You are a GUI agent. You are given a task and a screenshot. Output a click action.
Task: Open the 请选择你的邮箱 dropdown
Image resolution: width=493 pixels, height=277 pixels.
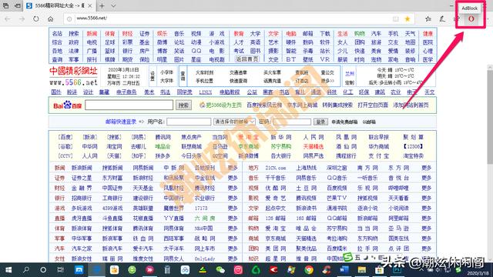pyautogui.click(x=234, y=122)
